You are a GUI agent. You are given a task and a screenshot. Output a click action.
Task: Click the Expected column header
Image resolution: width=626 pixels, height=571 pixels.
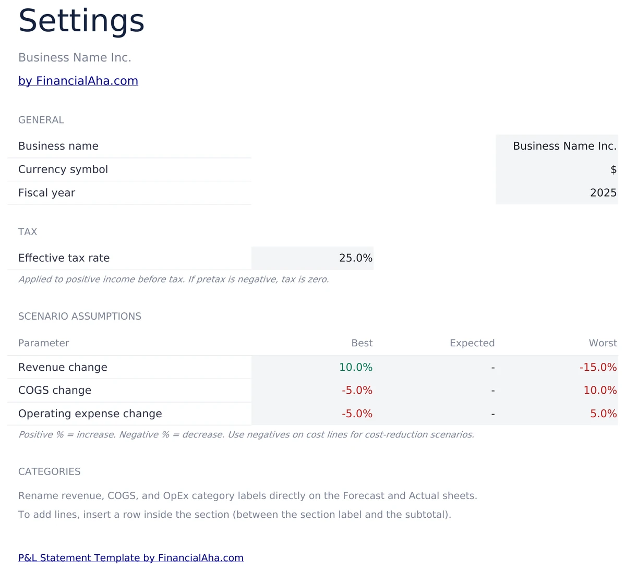pyautogui.click(x=472, y=343)
